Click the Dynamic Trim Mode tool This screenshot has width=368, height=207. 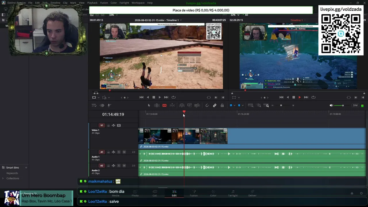click(172, 106)
